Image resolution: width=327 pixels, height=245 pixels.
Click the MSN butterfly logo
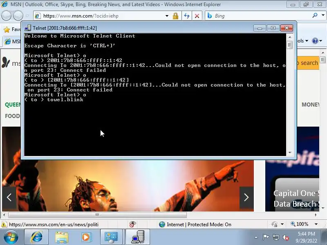[6, 62]
